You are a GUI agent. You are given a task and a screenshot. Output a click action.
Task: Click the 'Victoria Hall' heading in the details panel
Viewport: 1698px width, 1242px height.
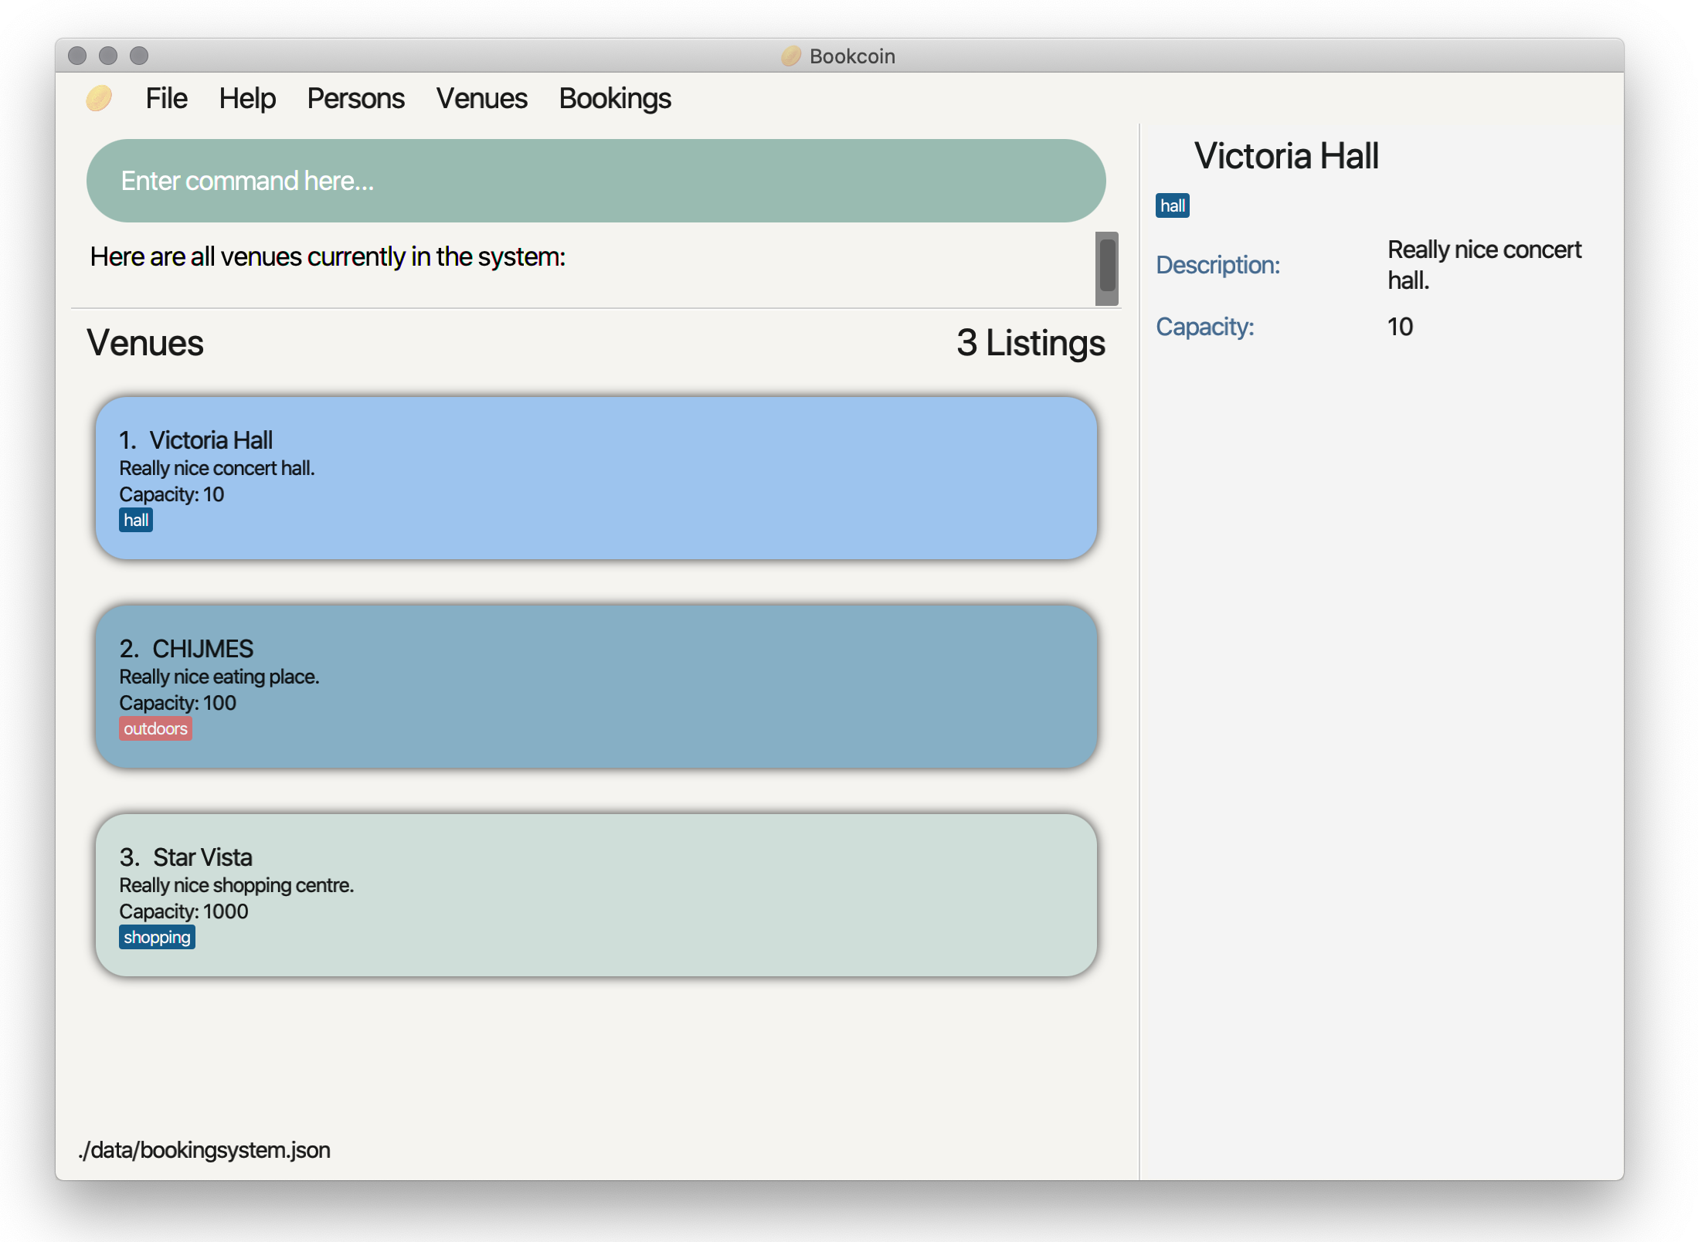click(1286, 156)
